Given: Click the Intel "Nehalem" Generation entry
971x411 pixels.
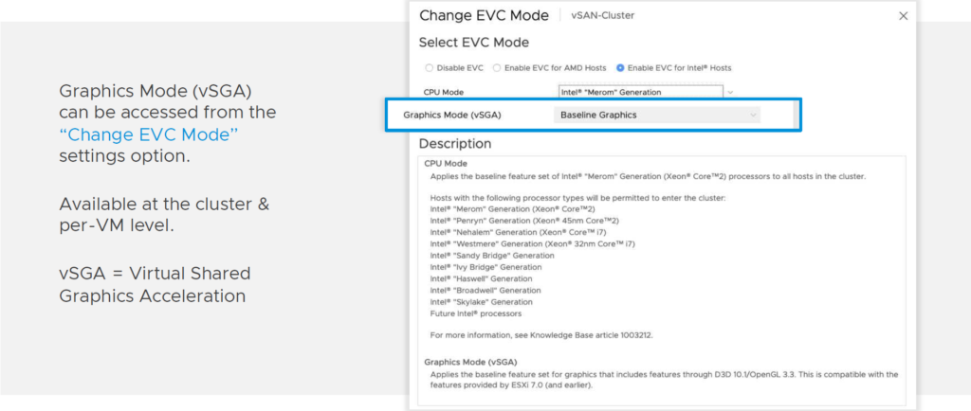Looking at the screenshot, I should pyautogui.click(x=518, y=232).
